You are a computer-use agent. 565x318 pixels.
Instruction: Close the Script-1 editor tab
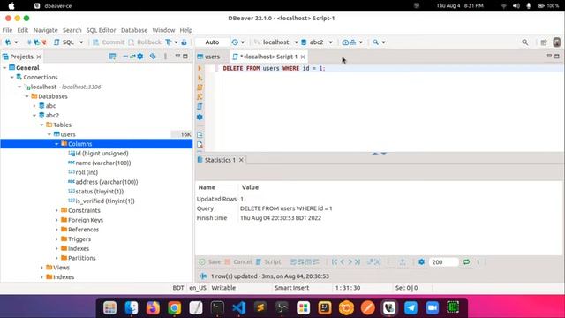click(303, 57)
